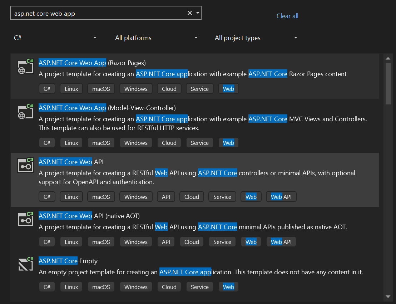
Task: Click the API tag on native AOT template
Action: coord(166,242)
